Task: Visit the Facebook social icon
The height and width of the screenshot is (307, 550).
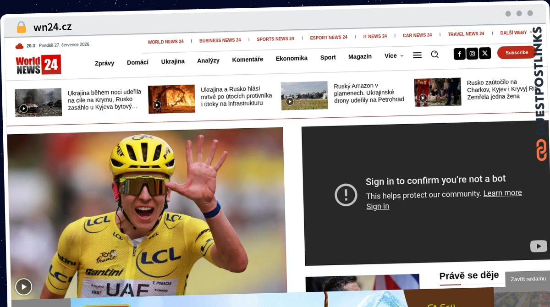Action: [x=459, y=54]
